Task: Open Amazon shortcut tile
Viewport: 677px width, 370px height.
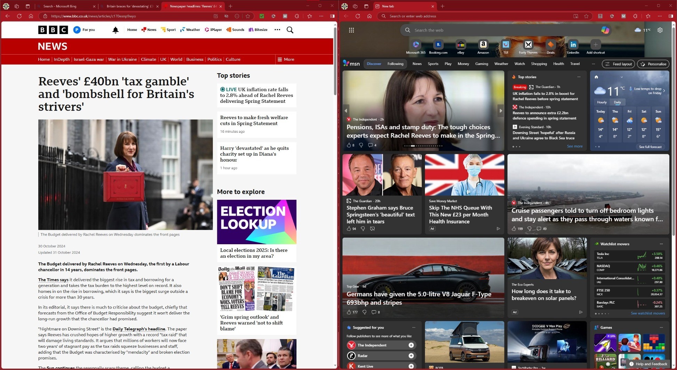Action: pos(483,47)
